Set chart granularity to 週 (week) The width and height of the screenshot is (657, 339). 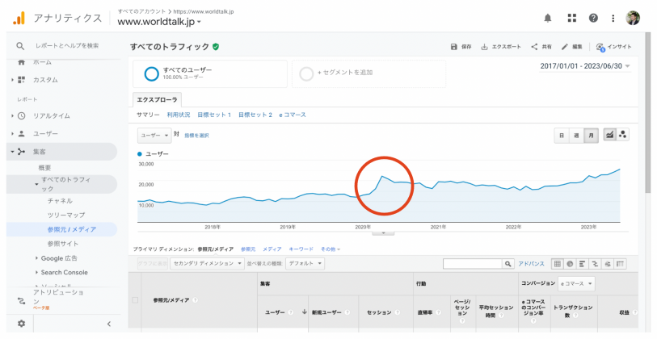[x=576, y=135]
